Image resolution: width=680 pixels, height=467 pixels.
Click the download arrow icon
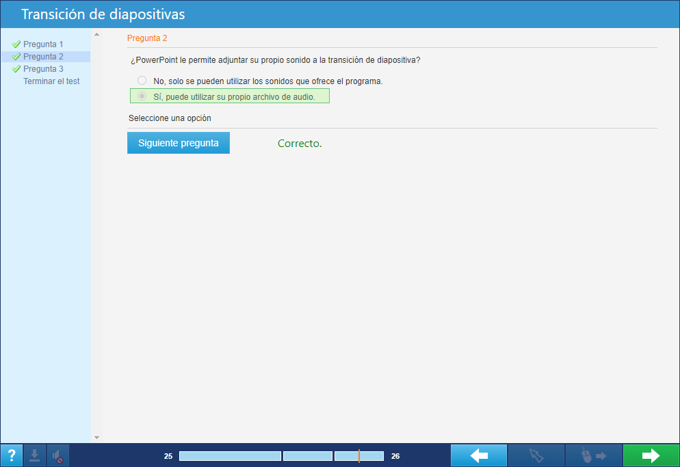pyautogui.click(x=35, y=456)
